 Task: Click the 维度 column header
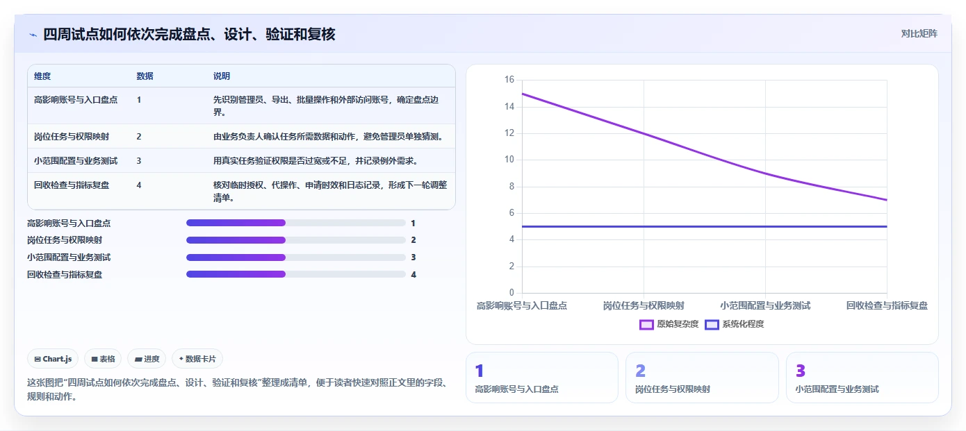click(42, 76)
